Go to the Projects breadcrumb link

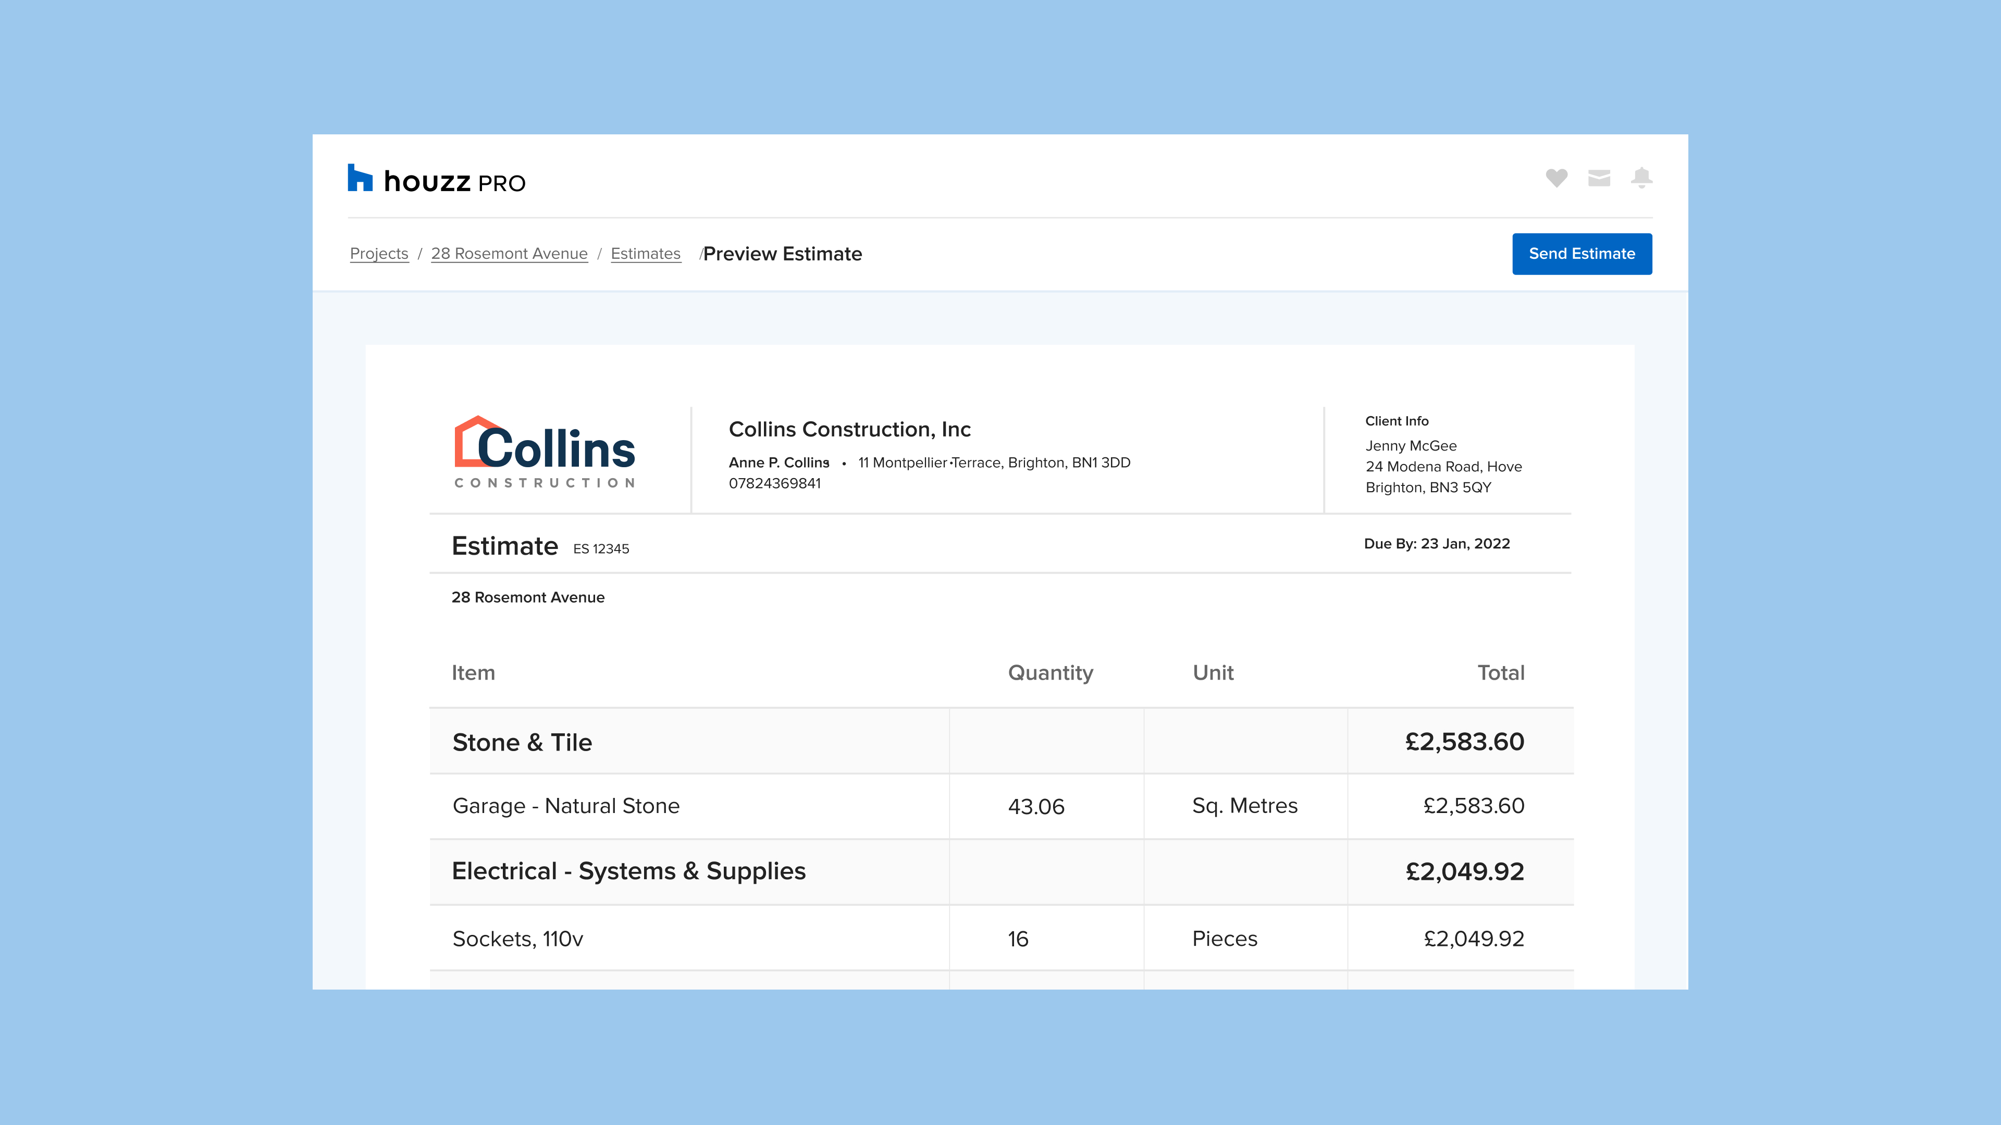point(379,254)
